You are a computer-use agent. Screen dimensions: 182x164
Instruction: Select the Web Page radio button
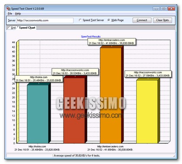[x=109, y=20]
